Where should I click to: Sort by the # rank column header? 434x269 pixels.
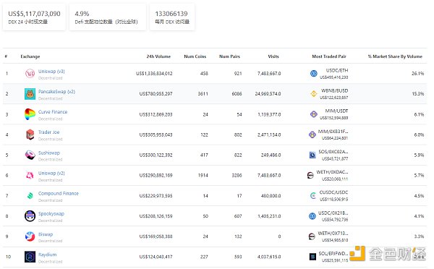6,56
